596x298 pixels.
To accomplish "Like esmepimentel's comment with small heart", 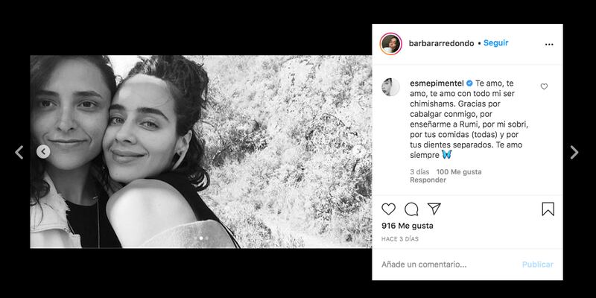I will pyautogui.click(x=544, y=86).
